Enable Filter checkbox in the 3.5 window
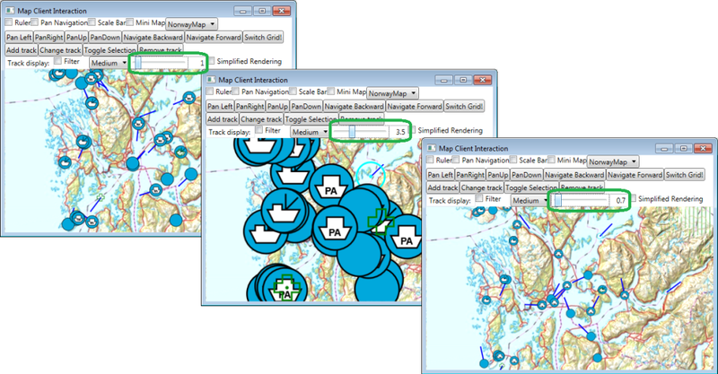This screenshot has height=374, width=718. 258,130
